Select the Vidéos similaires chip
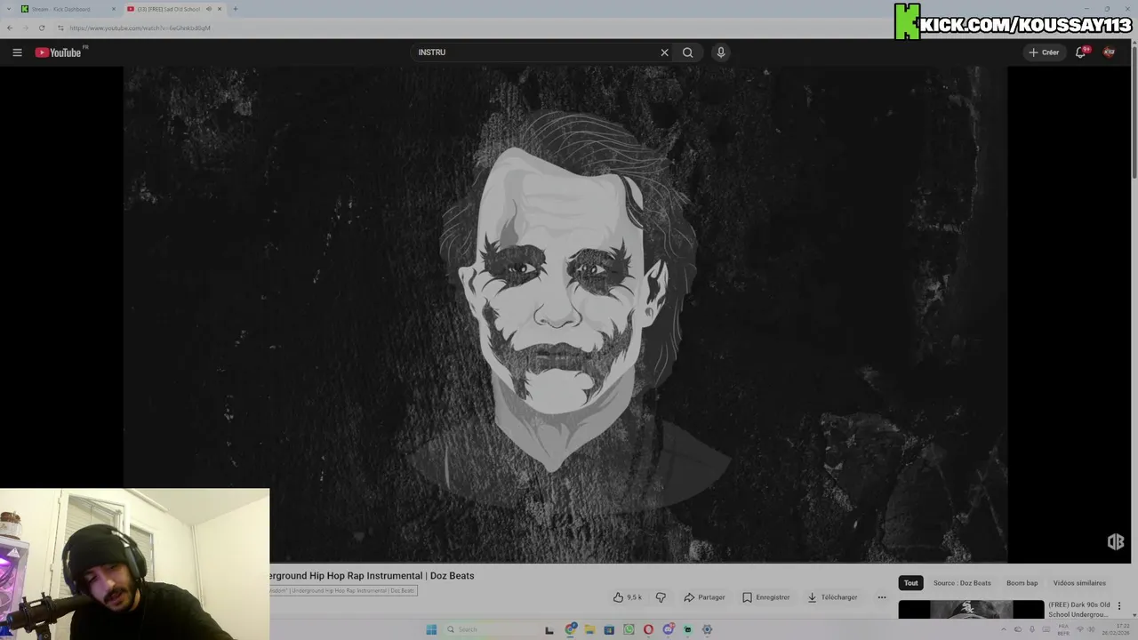The height and width of the screenshot is (640, 1138). 1079,583
